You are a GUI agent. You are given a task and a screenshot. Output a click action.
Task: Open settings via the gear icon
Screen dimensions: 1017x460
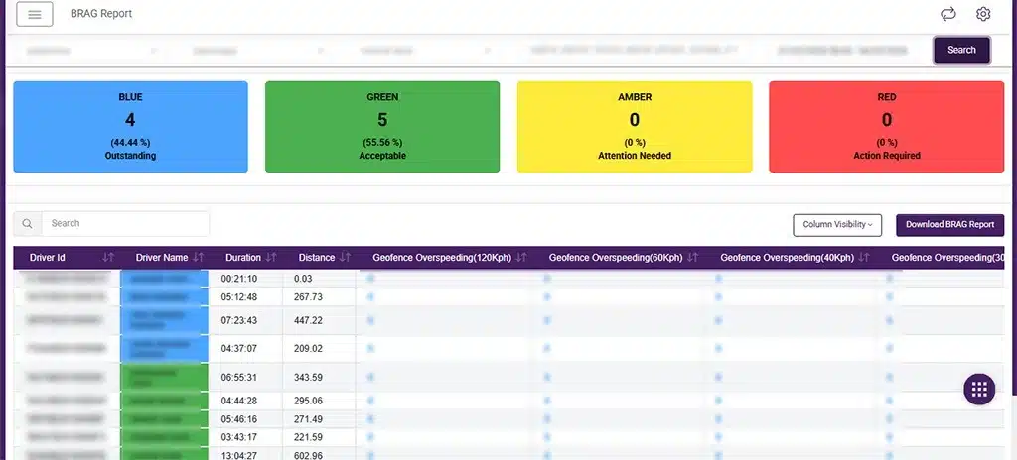point(983,14)
